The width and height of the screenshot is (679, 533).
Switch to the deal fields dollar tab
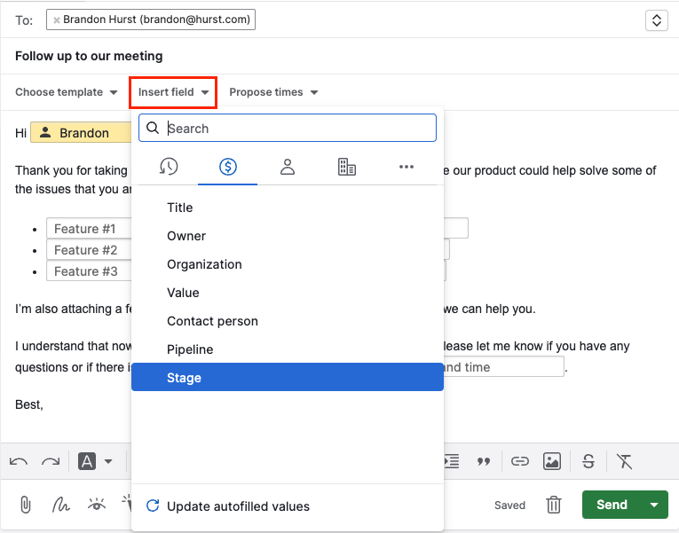(228, 167)
